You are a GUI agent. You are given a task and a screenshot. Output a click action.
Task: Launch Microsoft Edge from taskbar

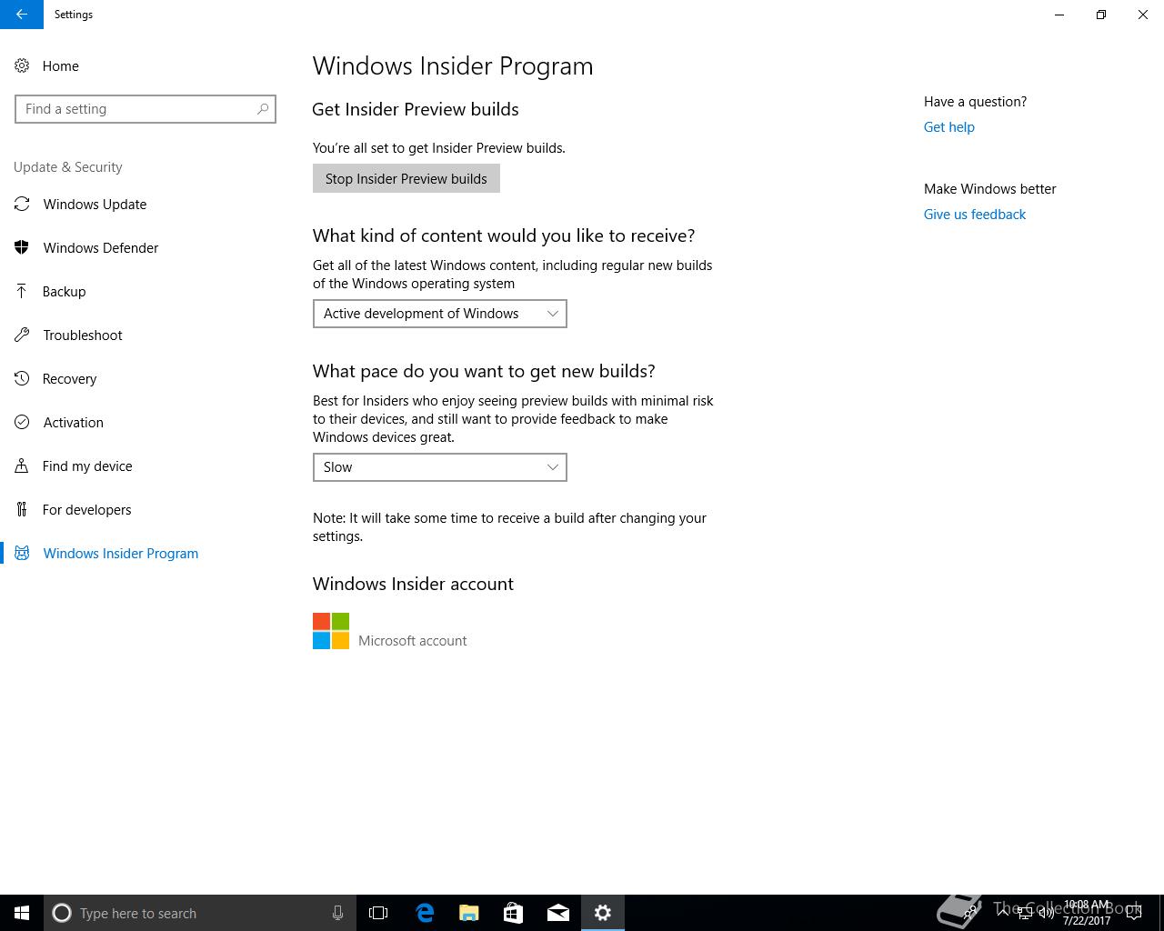click(x=425, y=913)
